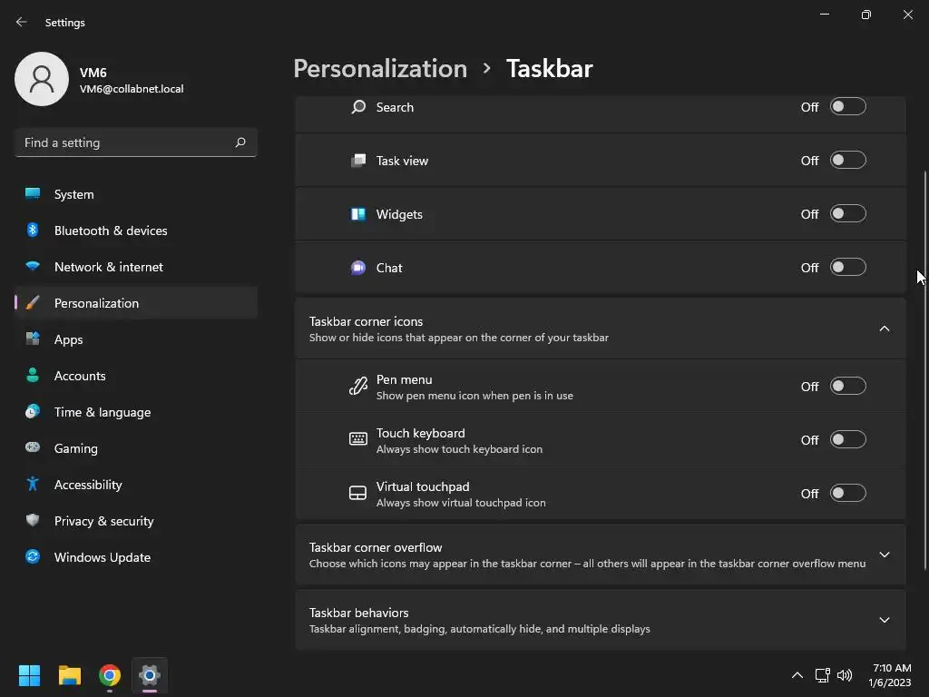Open File Explorer from the taskbar
The height and width of the screenshot is (697, 929).
(x=70, y=675)
